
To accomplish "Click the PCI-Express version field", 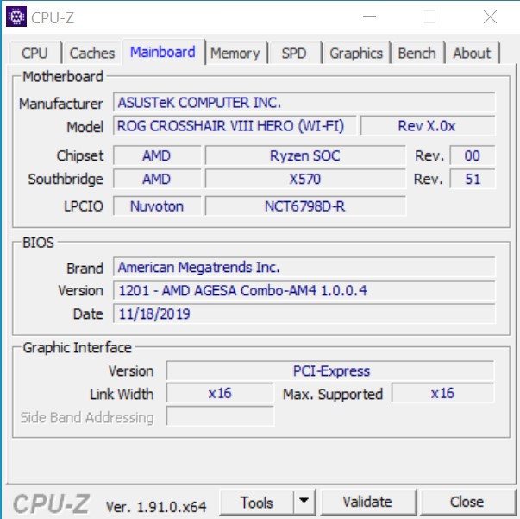I will [x=330, y=370].
